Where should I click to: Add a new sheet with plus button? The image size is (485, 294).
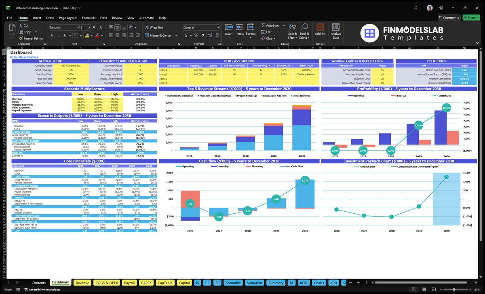click(358, 283)
